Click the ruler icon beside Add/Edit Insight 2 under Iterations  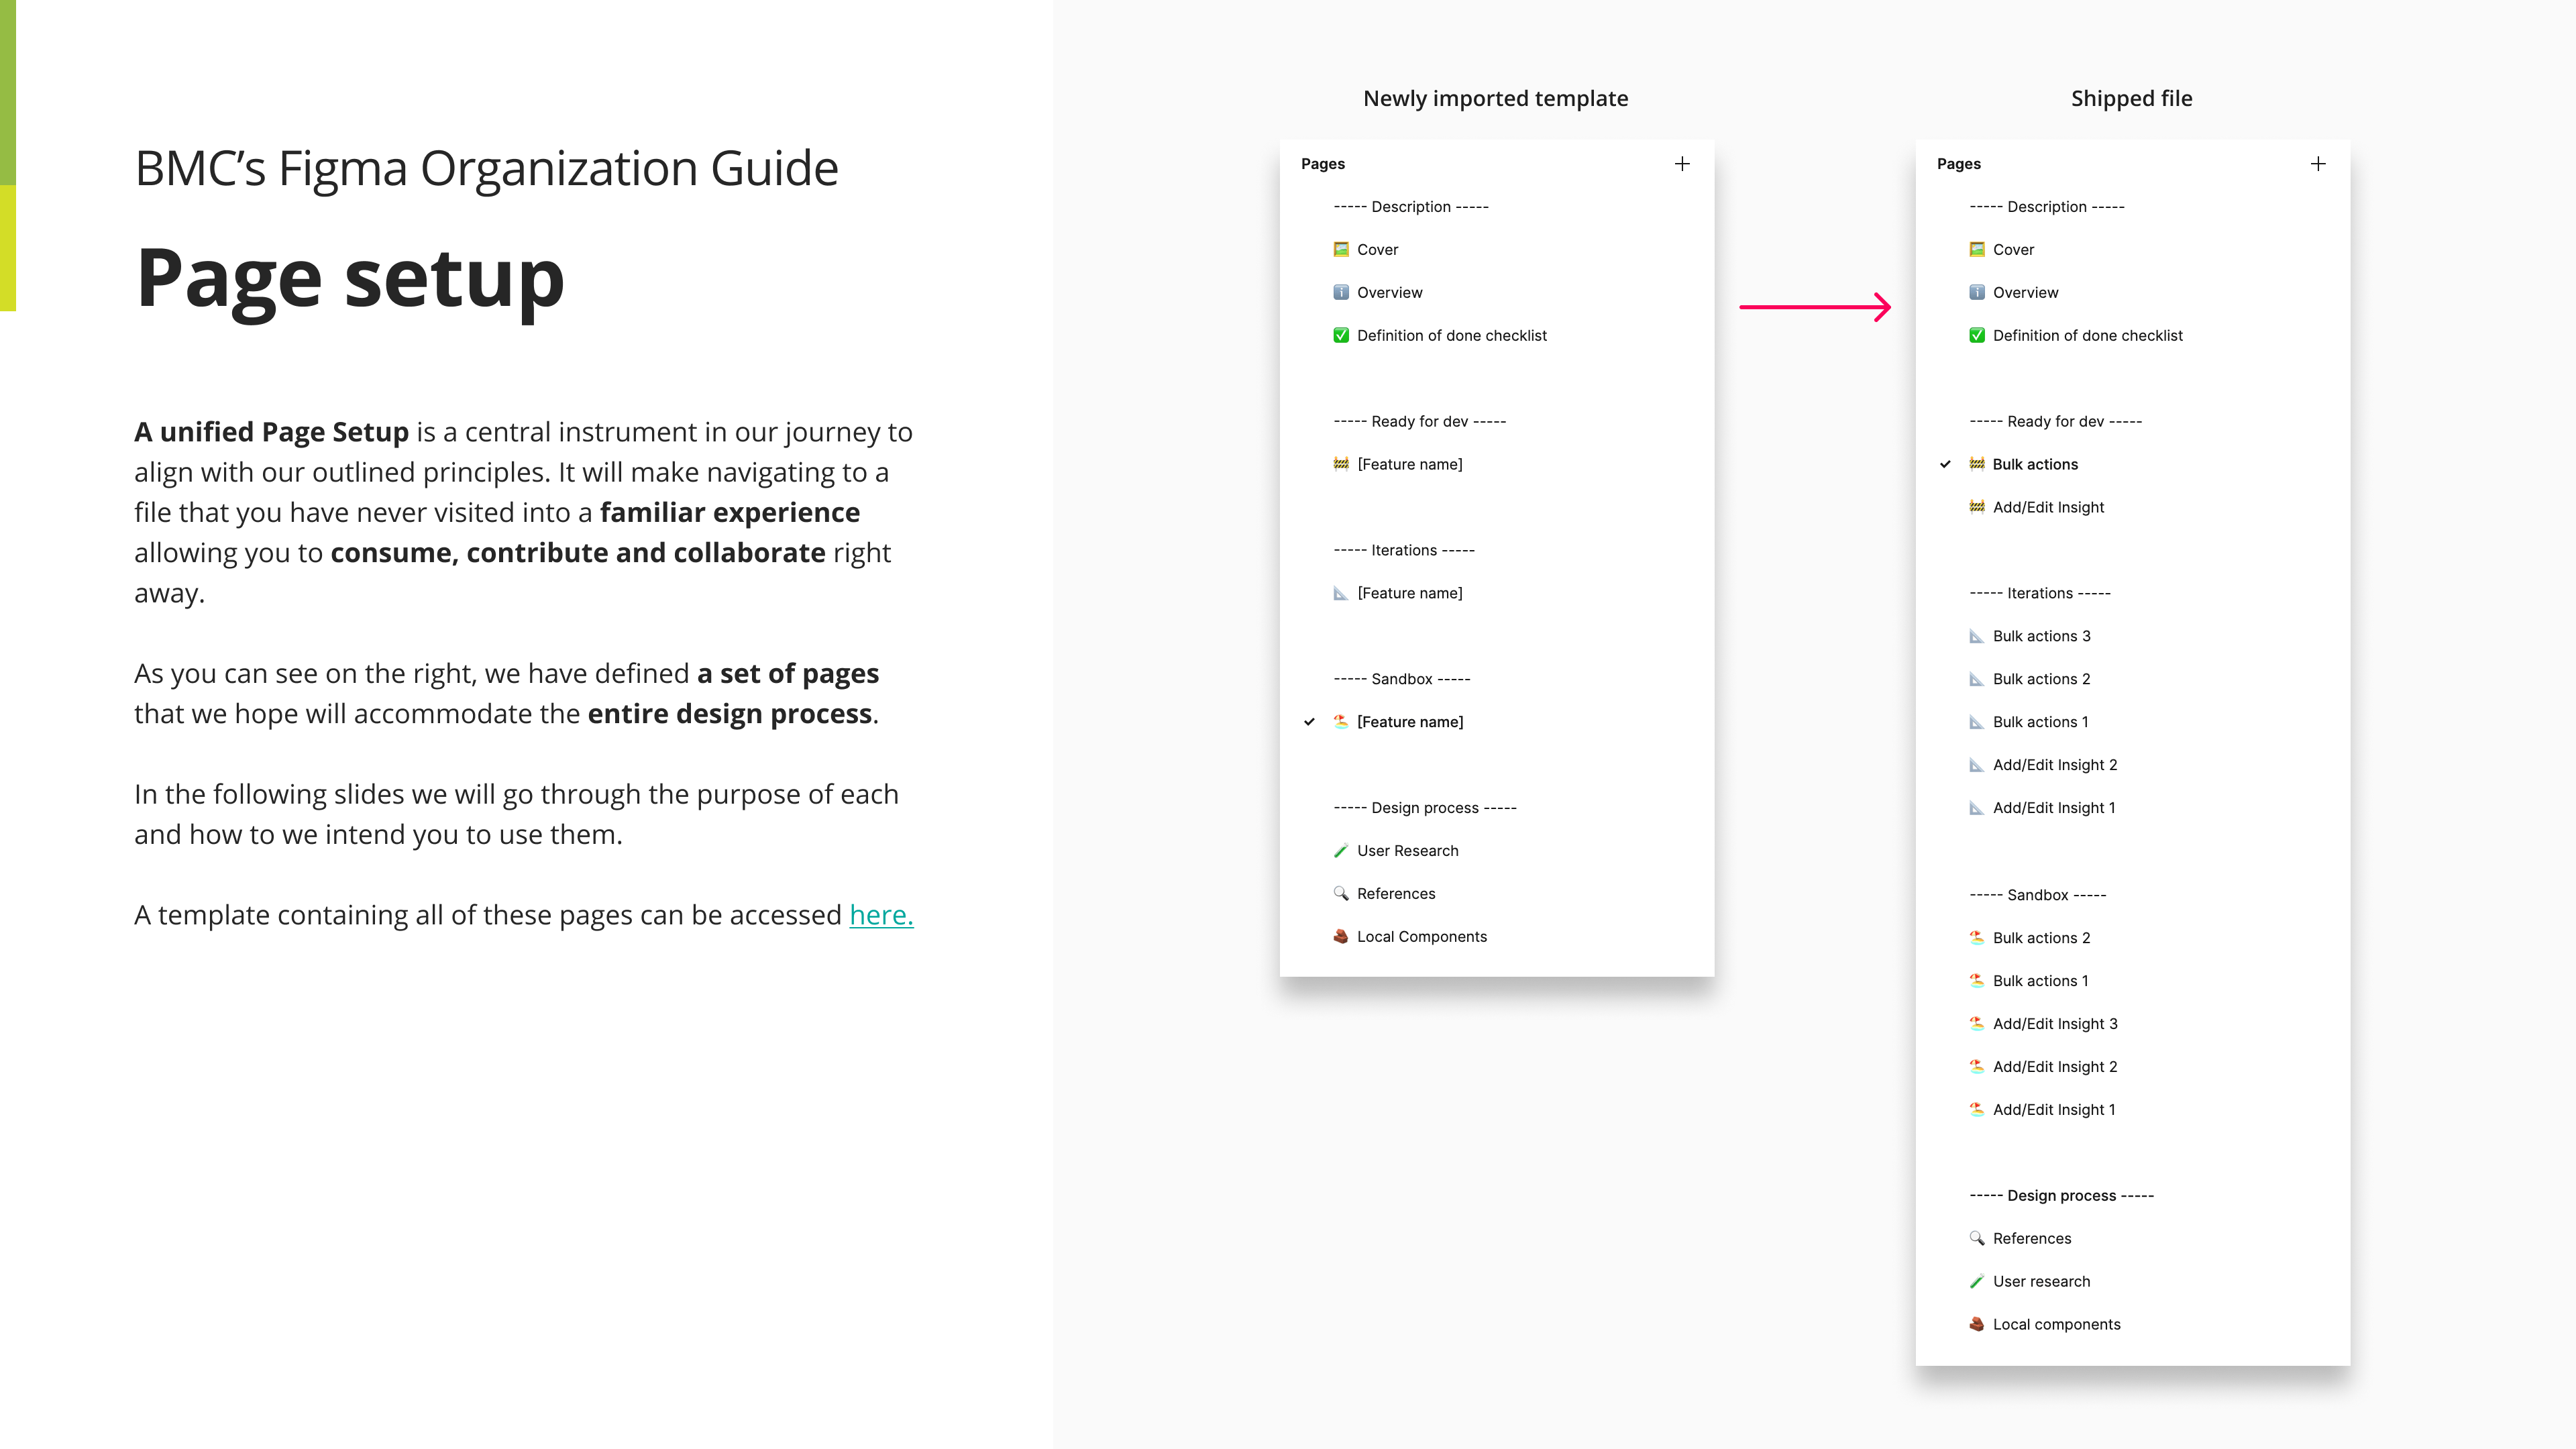click(1977, 765)
